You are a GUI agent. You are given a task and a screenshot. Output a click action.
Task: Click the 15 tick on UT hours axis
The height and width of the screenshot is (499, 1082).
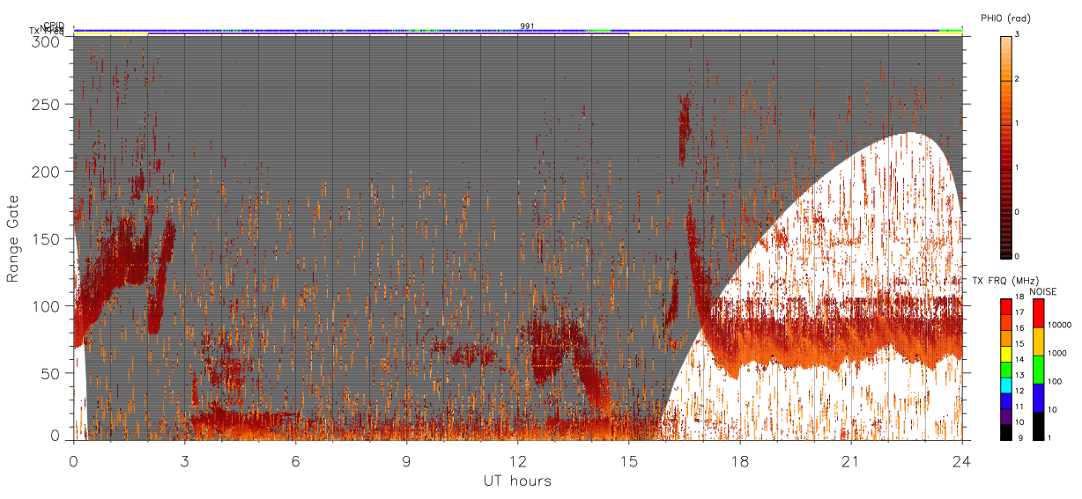click(629, 460)
